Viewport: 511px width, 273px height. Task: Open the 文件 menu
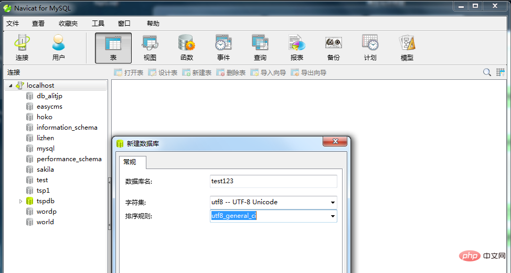click(x=13, y=24)
